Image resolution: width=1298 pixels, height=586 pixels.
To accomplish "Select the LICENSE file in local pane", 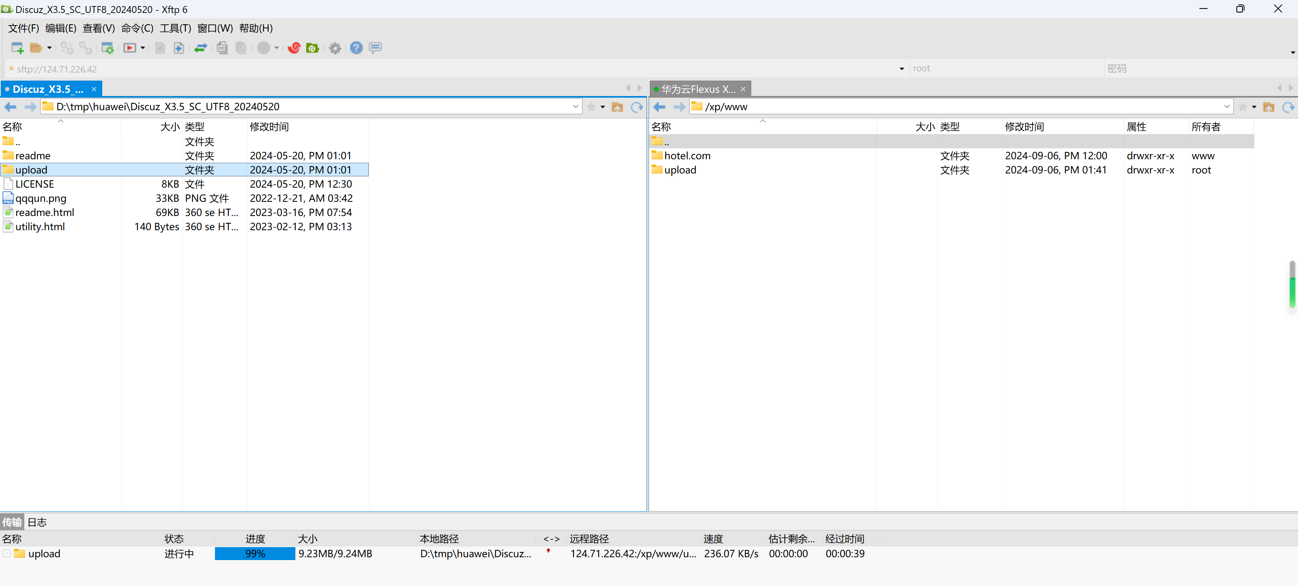I will point(185,184).
